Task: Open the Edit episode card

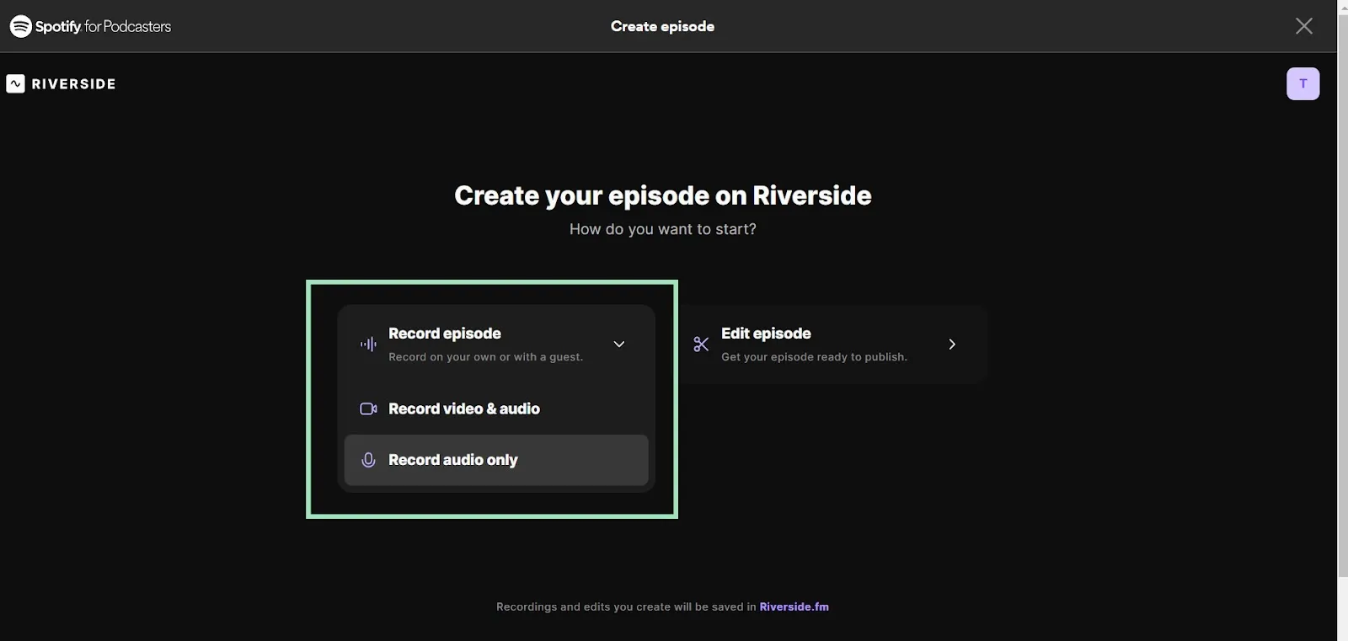Action: [832, 344]
